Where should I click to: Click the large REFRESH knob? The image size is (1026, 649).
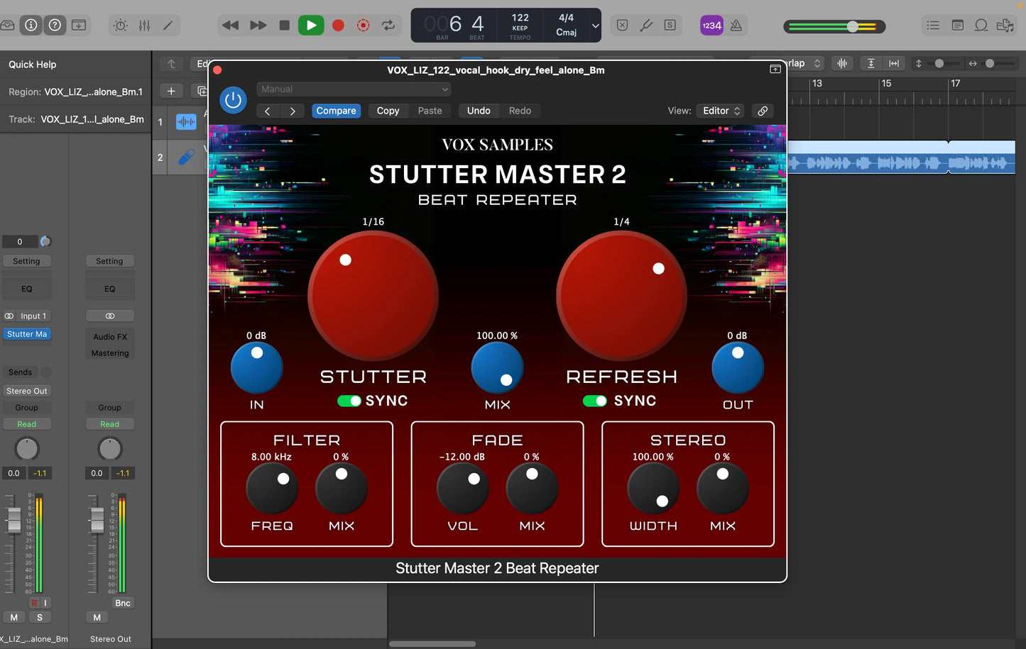(x=621, y=296)
